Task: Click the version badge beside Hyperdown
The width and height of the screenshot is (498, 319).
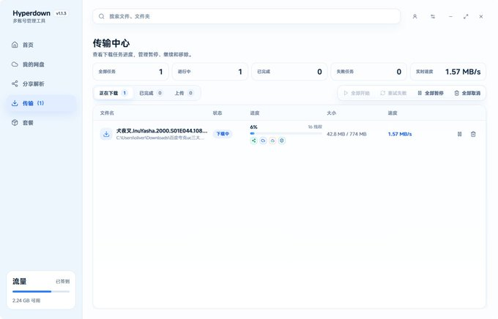Action: 61,13
